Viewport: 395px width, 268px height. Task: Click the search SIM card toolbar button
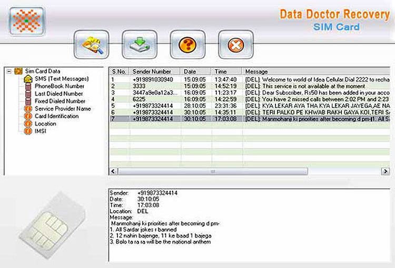92,45
